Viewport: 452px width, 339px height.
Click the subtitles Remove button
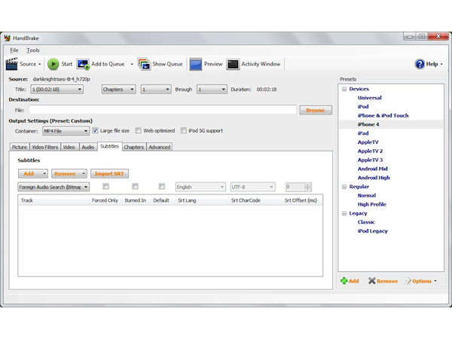(x=69, y=174)
